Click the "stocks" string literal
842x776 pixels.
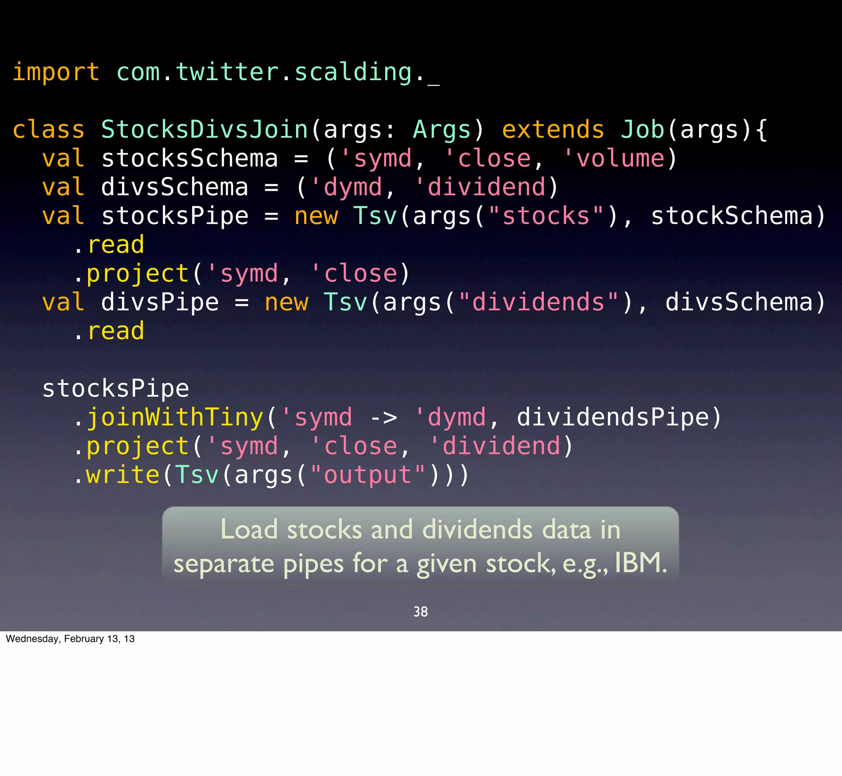point(546,216)
